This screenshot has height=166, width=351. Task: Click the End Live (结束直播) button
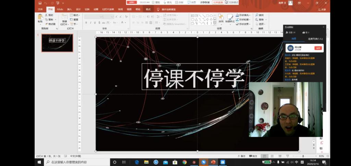(218, 2)
